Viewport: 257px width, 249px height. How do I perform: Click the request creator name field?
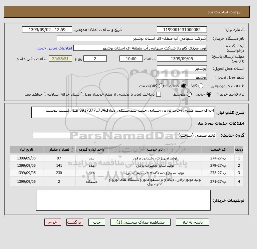[140, 48]
